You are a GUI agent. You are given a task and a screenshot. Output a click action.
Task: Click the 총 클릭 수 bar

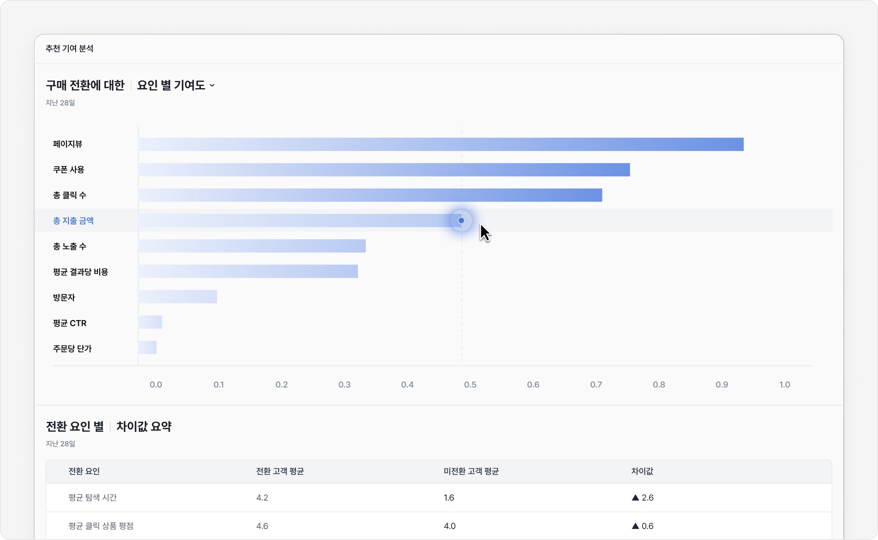point(370,195)
